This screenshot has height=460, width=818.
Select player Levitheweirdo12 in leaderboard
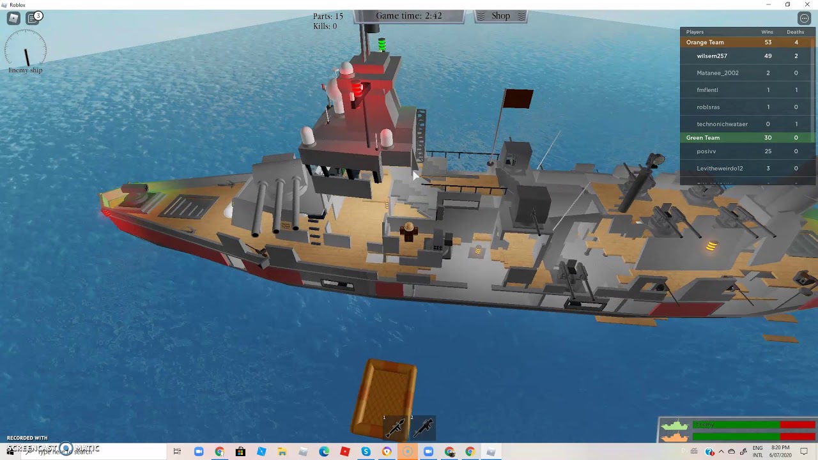748,168
